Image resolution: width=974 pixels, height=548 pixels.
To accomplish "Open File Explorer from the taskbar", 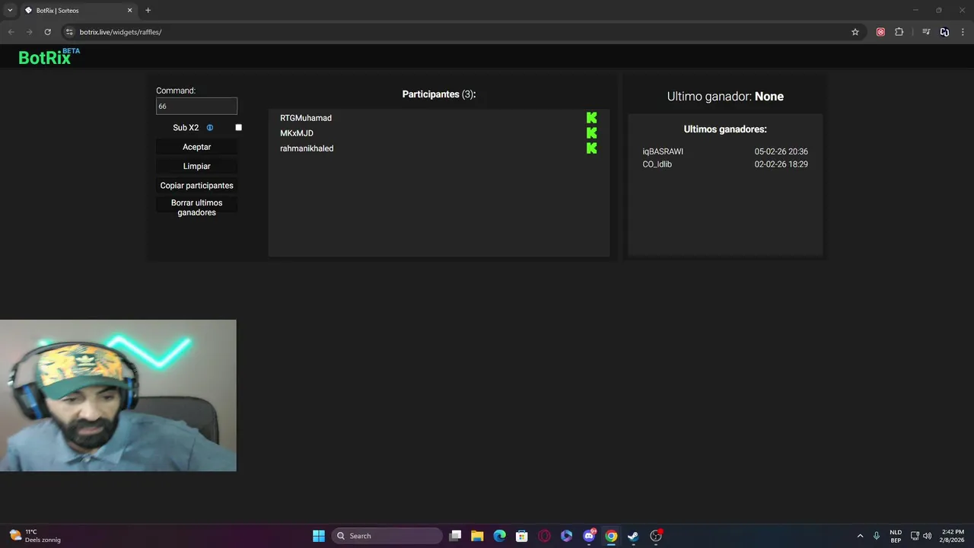I will pos(477,536).
